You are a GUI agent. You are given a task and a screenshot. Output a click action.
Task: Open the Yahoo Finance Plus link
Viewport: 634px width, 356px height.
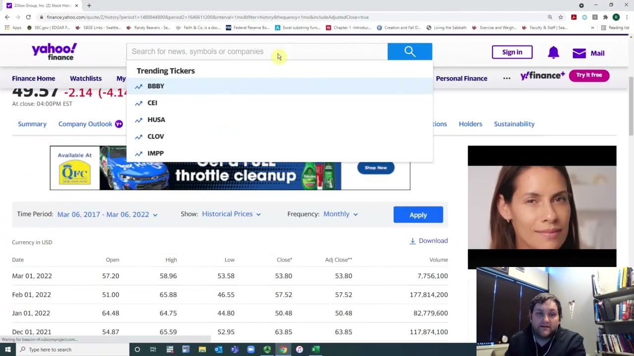[542, 76]
